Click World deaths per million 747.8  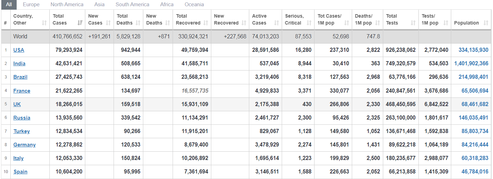pyautogui.click(x=374, y=37)
